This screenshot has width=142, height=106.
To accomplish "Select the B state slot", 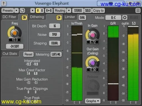I will (x=42, y=10).
